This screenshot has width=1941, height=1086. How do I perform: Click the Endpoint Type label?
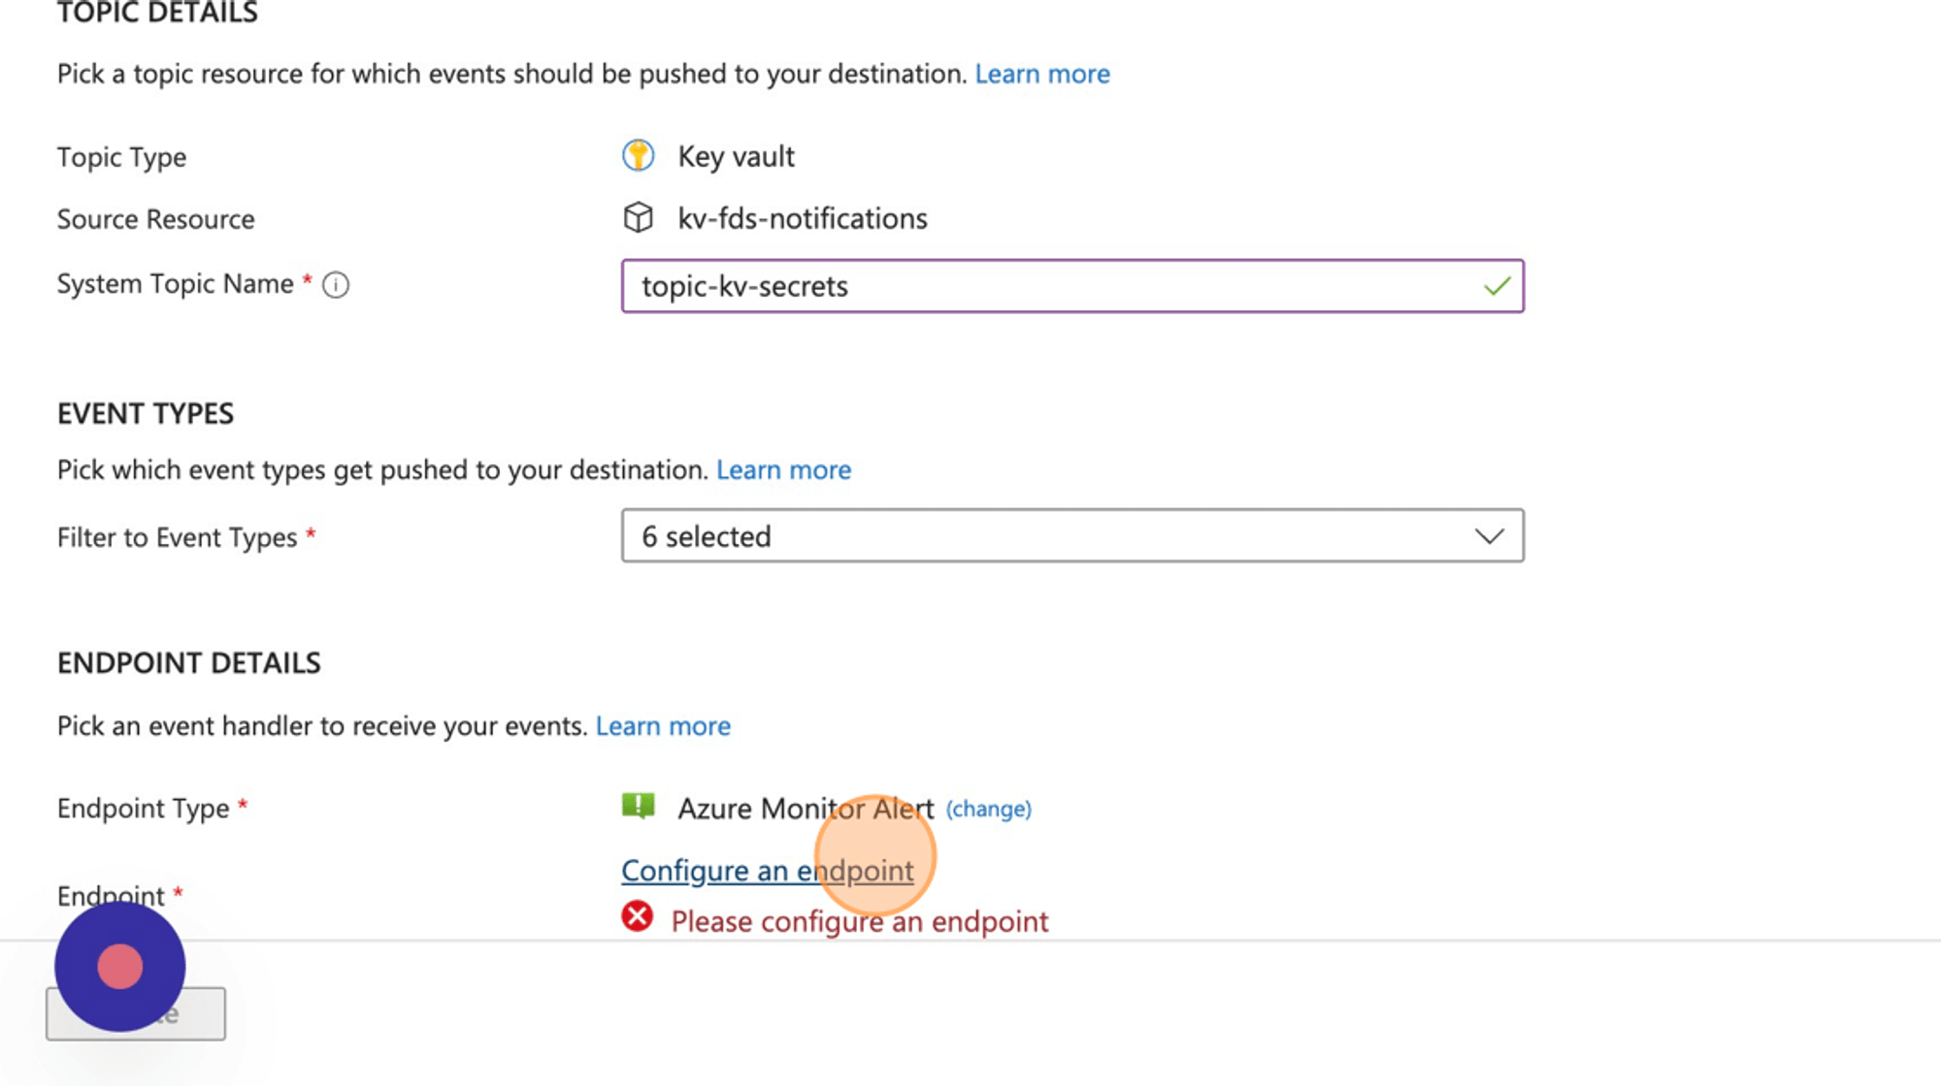143,809
